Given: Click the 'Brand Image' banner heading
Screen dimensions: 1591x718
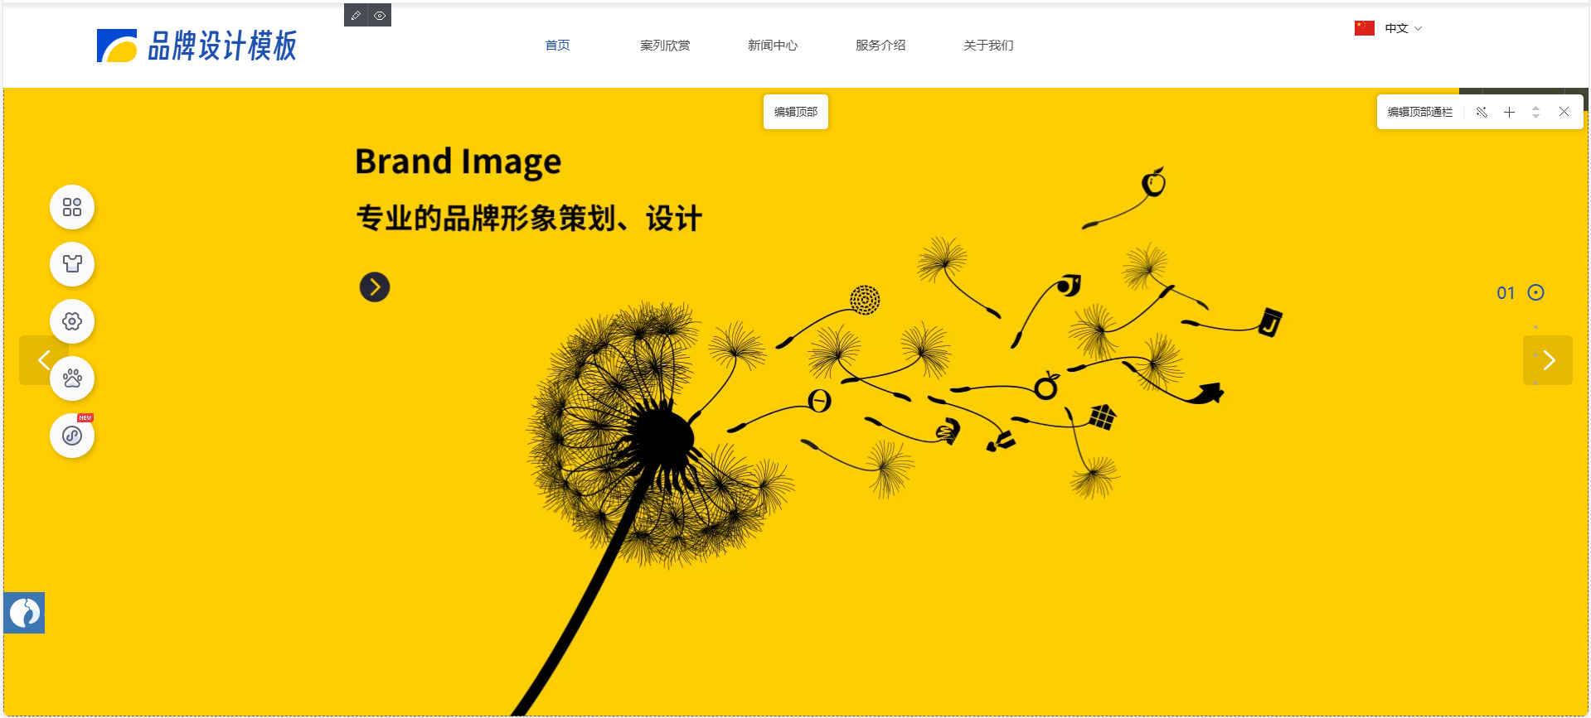Looking at the screenshot, I should [458, 162].
